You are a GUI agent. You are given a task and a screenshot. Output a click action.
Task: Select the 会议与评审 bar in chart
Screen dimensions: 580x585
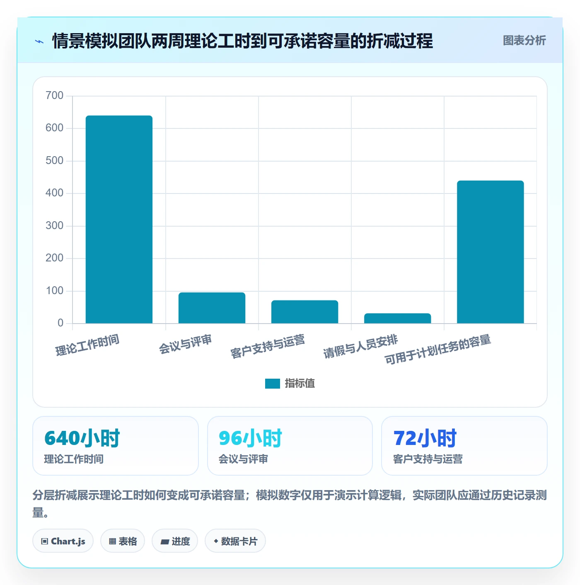(x=212, y=308)
